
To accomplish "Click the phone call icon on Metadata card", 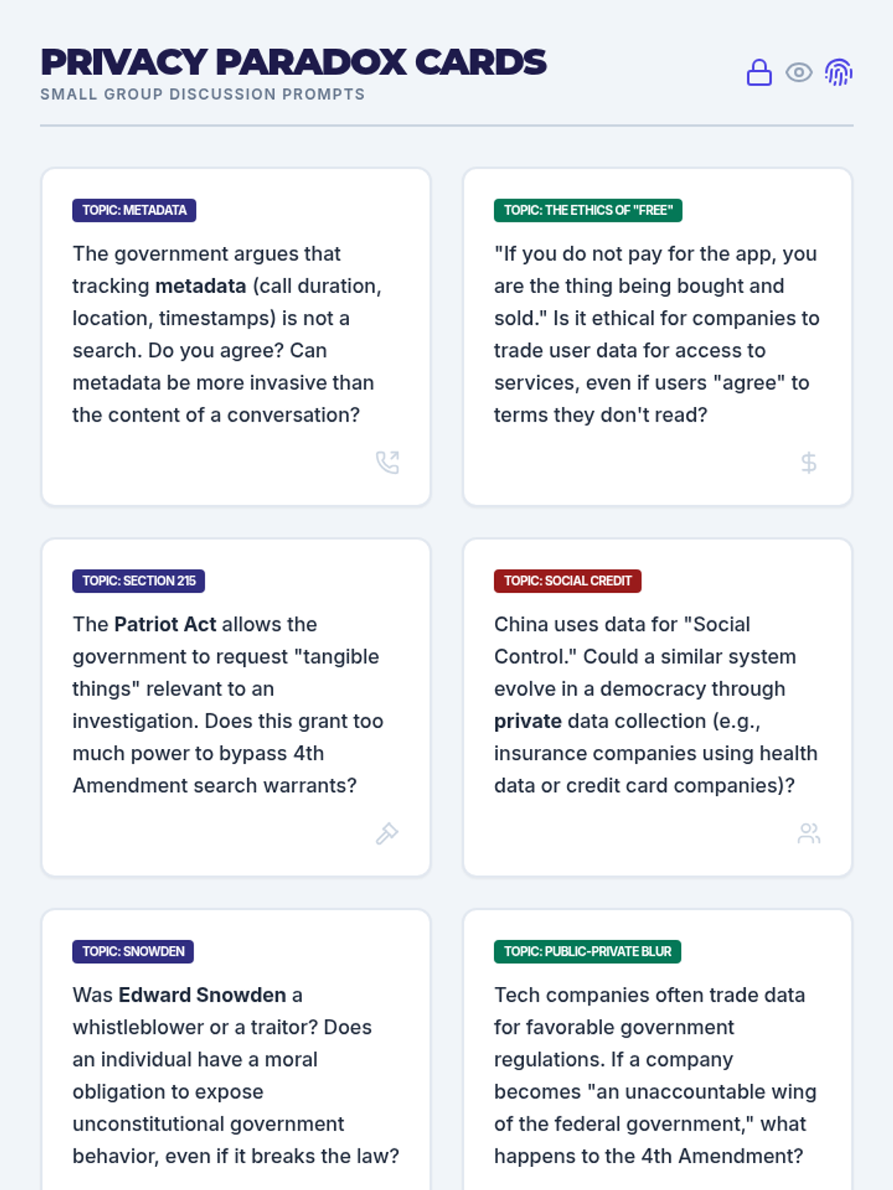I will coord(387,463).
